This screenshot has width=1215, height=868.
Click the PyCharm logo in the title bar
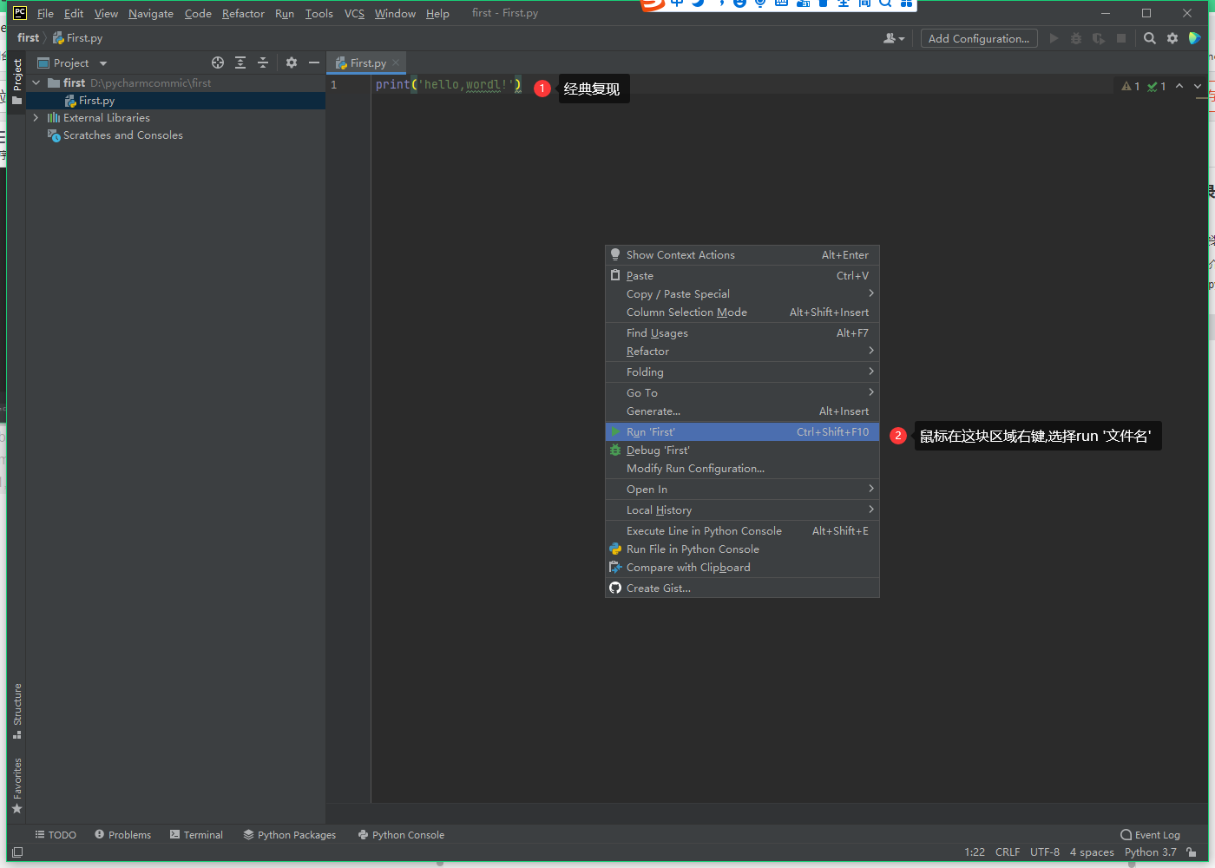[19, 13]
